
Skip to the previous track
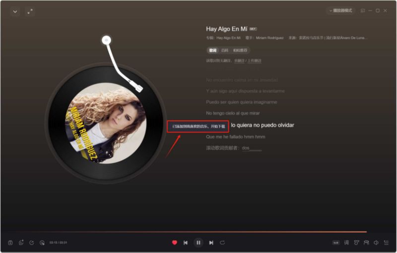pyautogui.click(x=186, y=243)
